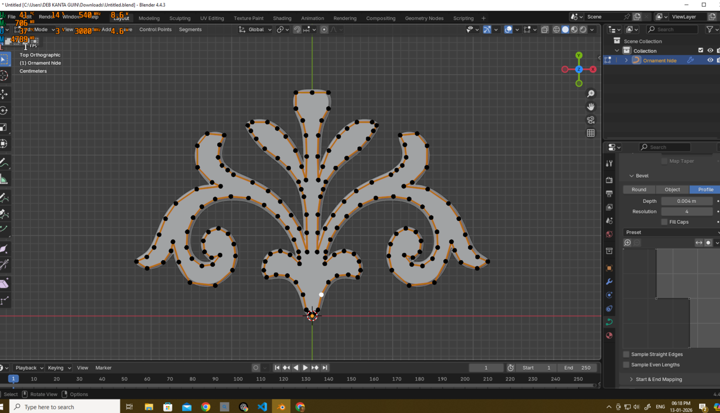
Task: Toggle X-ray display in viewport header
Action: (544, 30)
